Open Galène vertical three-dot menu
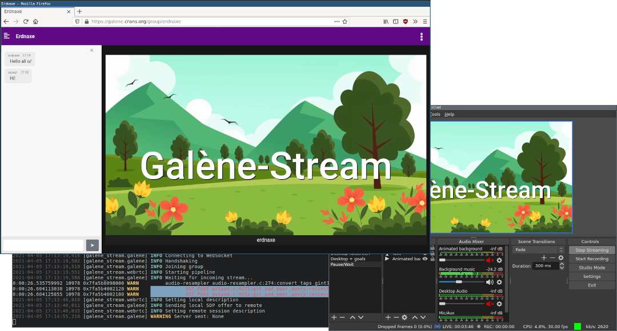The image size is (617, 331). [x=422, y=37]
